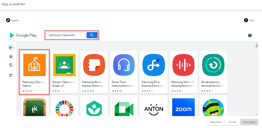Open the colorful SDG wheel app

[64, 108]
